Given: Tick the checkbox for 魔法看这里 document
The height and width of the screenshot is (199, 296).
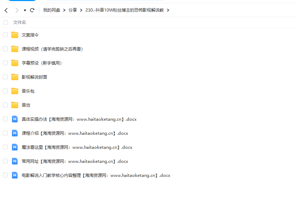Looking at the screenshot, I should click(5, 147).
